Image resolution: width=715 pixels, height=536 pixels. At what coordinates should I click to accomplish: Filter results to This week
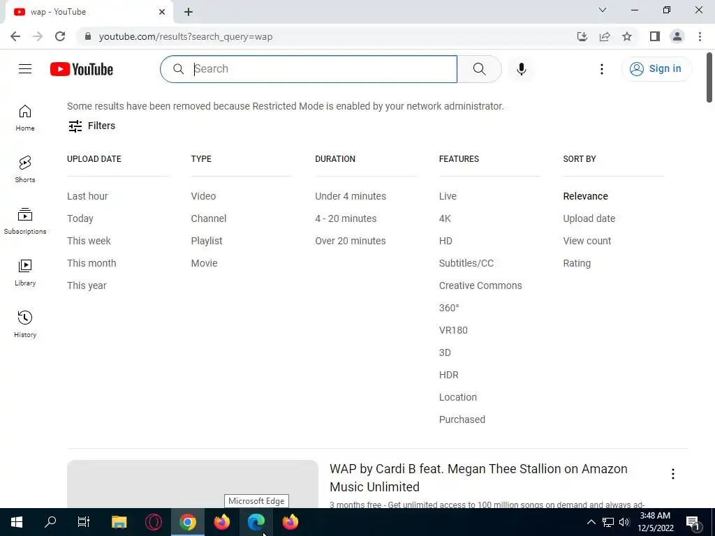tap(89, 241)
